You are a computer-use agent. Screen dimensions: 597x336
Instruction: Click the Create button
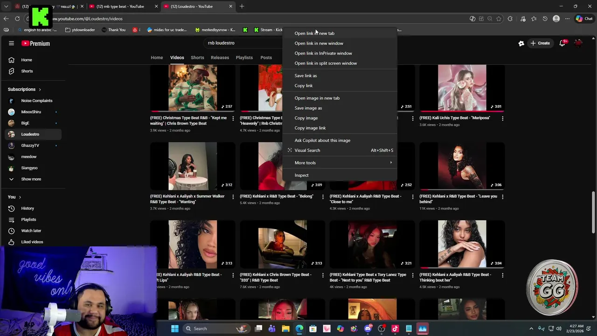540,43
